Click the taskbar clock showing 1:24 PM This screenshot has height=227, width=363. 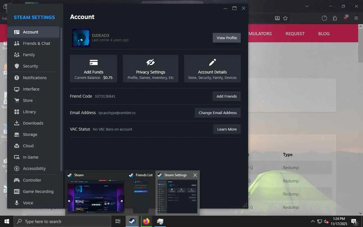(339, 221)
